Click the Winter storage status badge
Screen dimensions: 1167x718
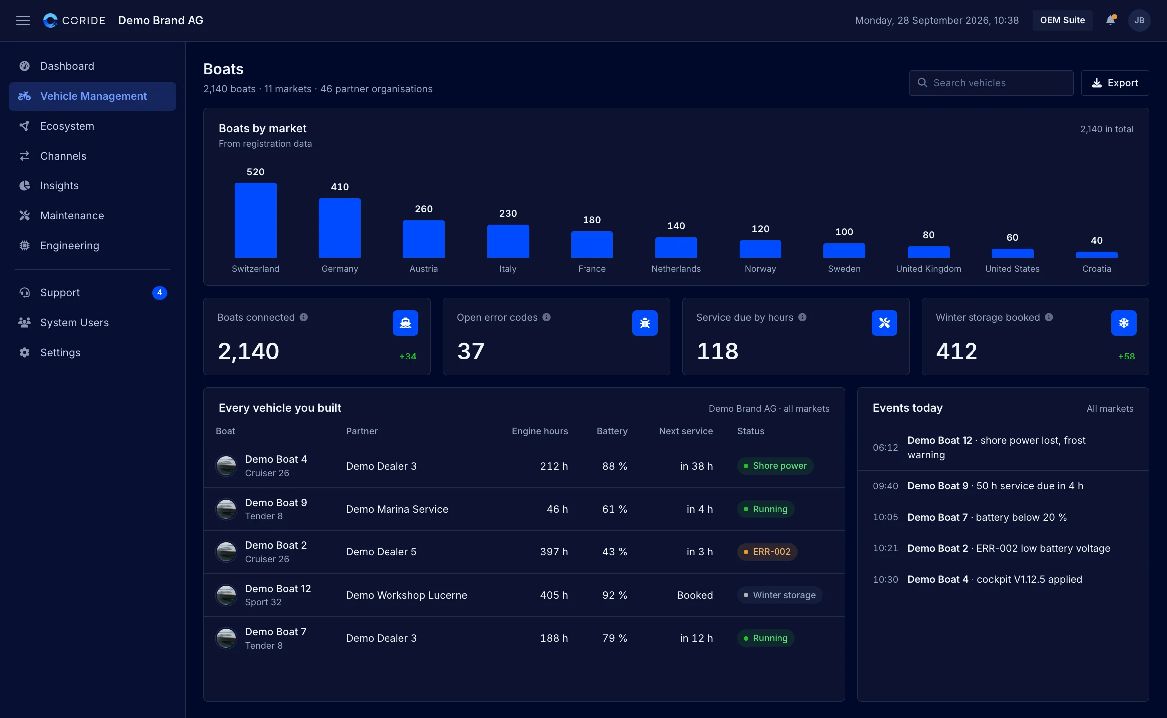(779, 595)
